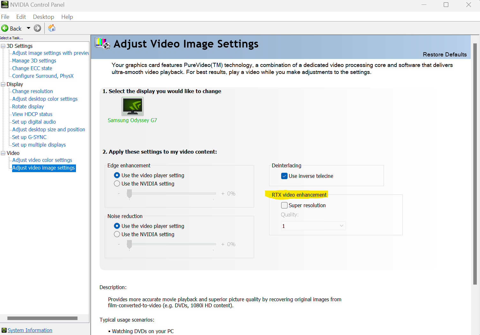
Task: Select the Samsung Odyssey G7 monitor icon
Action: point(132,106)
